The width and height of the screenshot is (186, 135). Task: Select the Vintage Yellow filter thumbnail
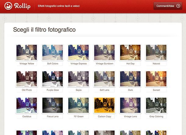tap(27, 52)
